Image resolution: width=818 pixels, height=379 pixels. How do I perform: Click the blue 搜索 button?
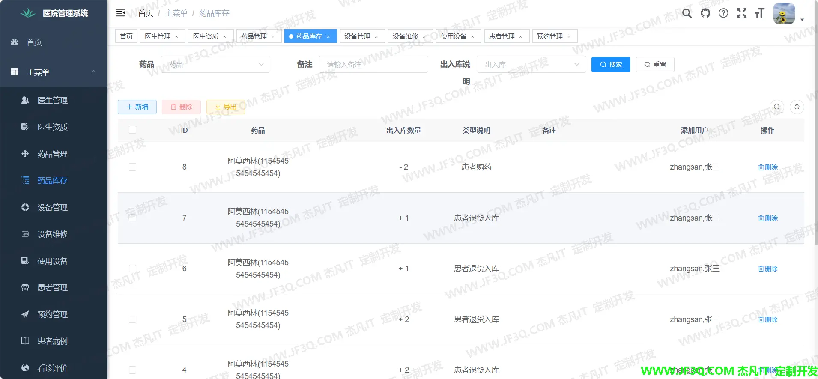click(x=610, y=64)
